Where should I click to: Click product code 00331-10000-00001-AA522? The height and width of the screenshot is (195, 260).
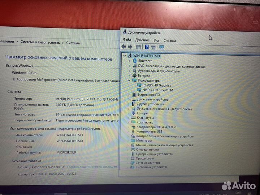pos(57,174)
